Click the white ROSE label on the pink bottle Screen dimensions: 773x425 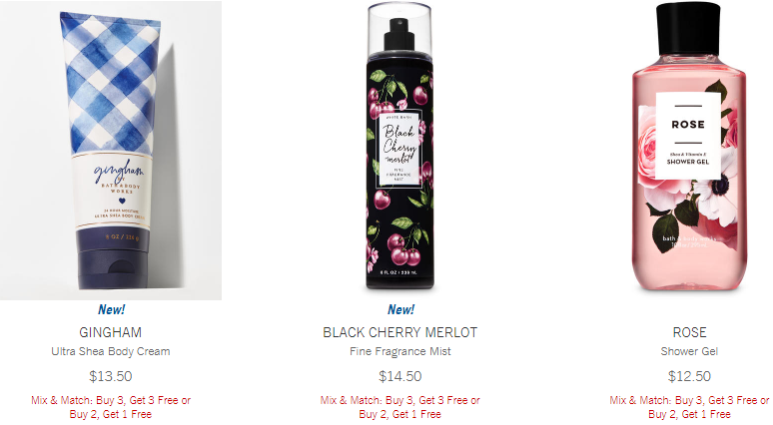click(688, 136)
